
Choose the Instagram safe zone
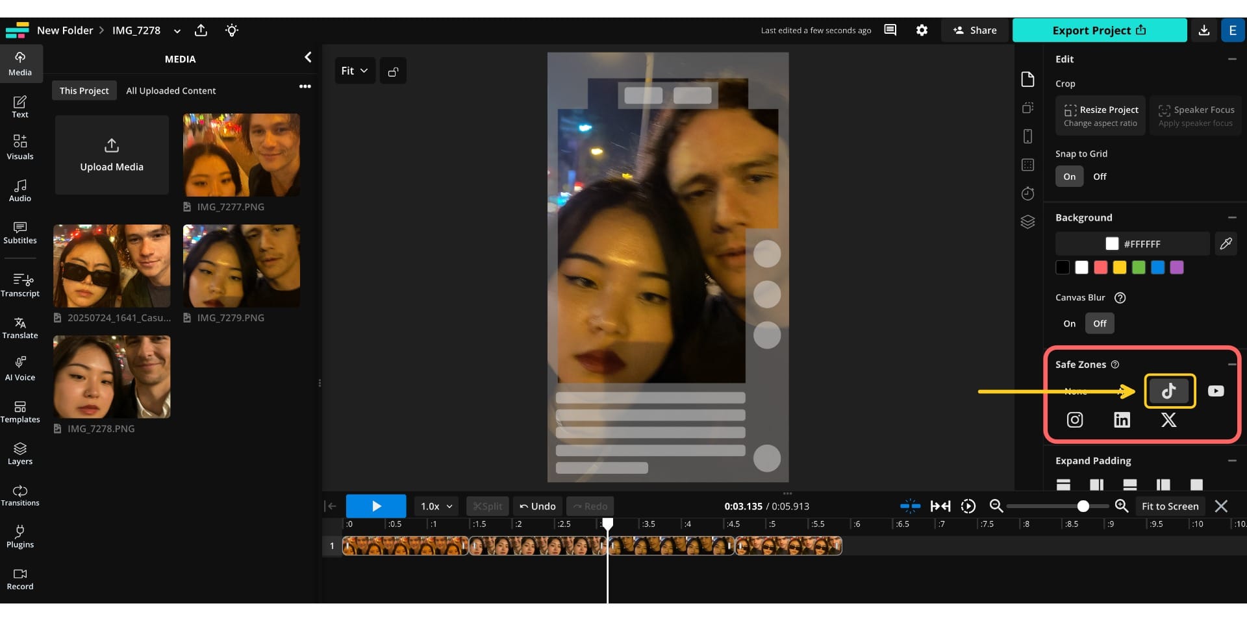[1075, 420]
